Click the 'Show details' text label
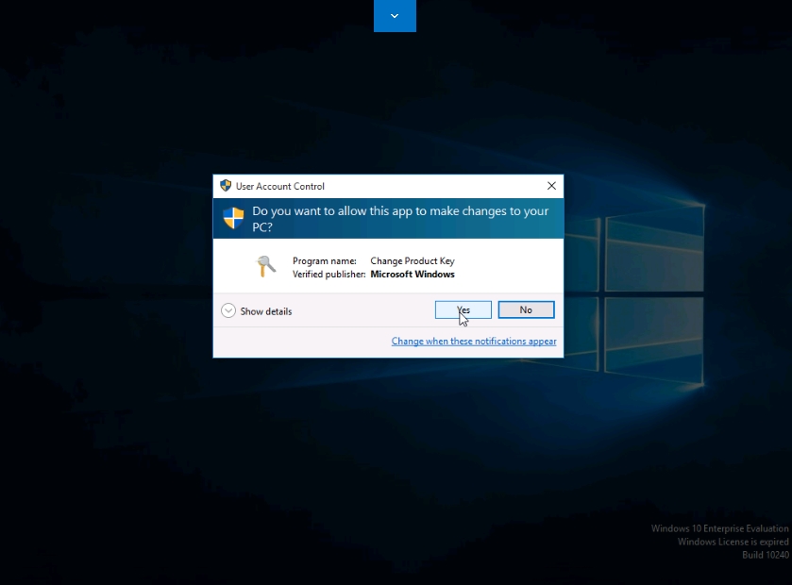 point(266,311)
